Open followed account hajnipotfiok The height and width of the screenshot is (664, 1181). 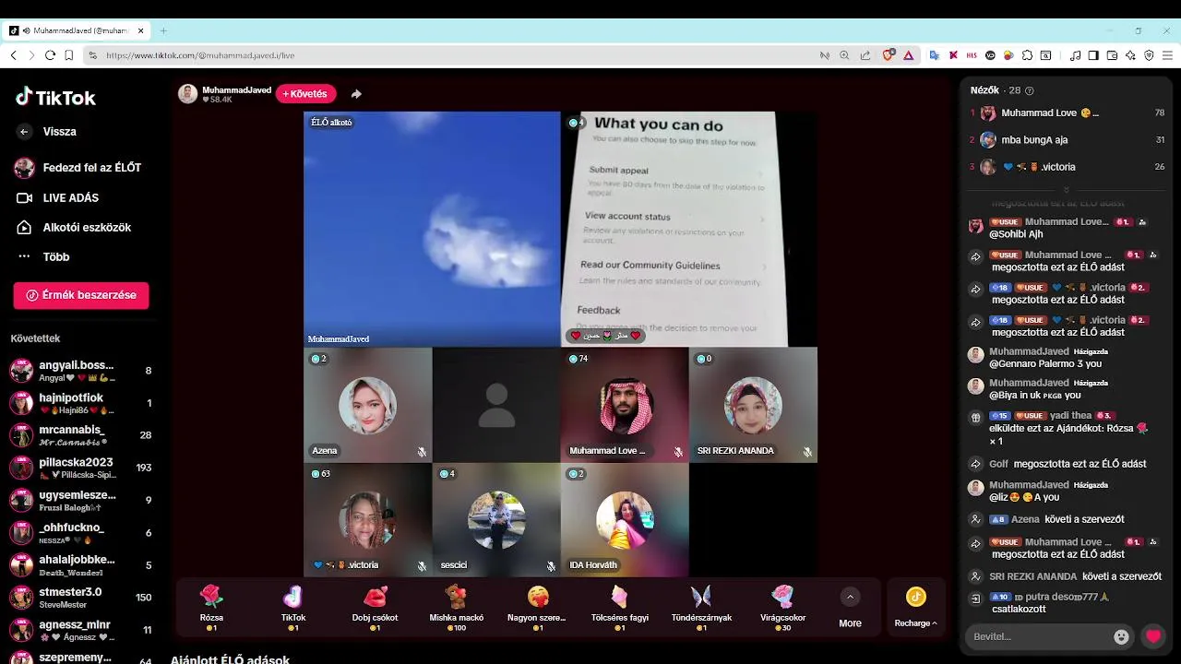(x=81, y=403)
